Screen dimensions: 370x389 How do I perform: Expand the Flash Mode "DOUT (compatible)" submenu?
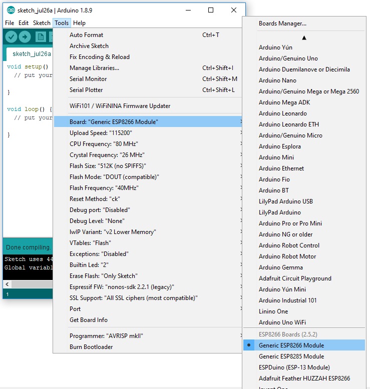[x=148, y=176]
